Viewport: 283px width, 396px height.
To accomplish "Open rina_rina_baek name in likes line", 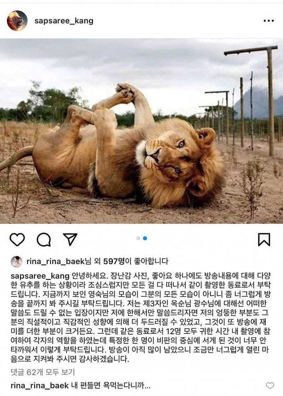I will 55,261.
